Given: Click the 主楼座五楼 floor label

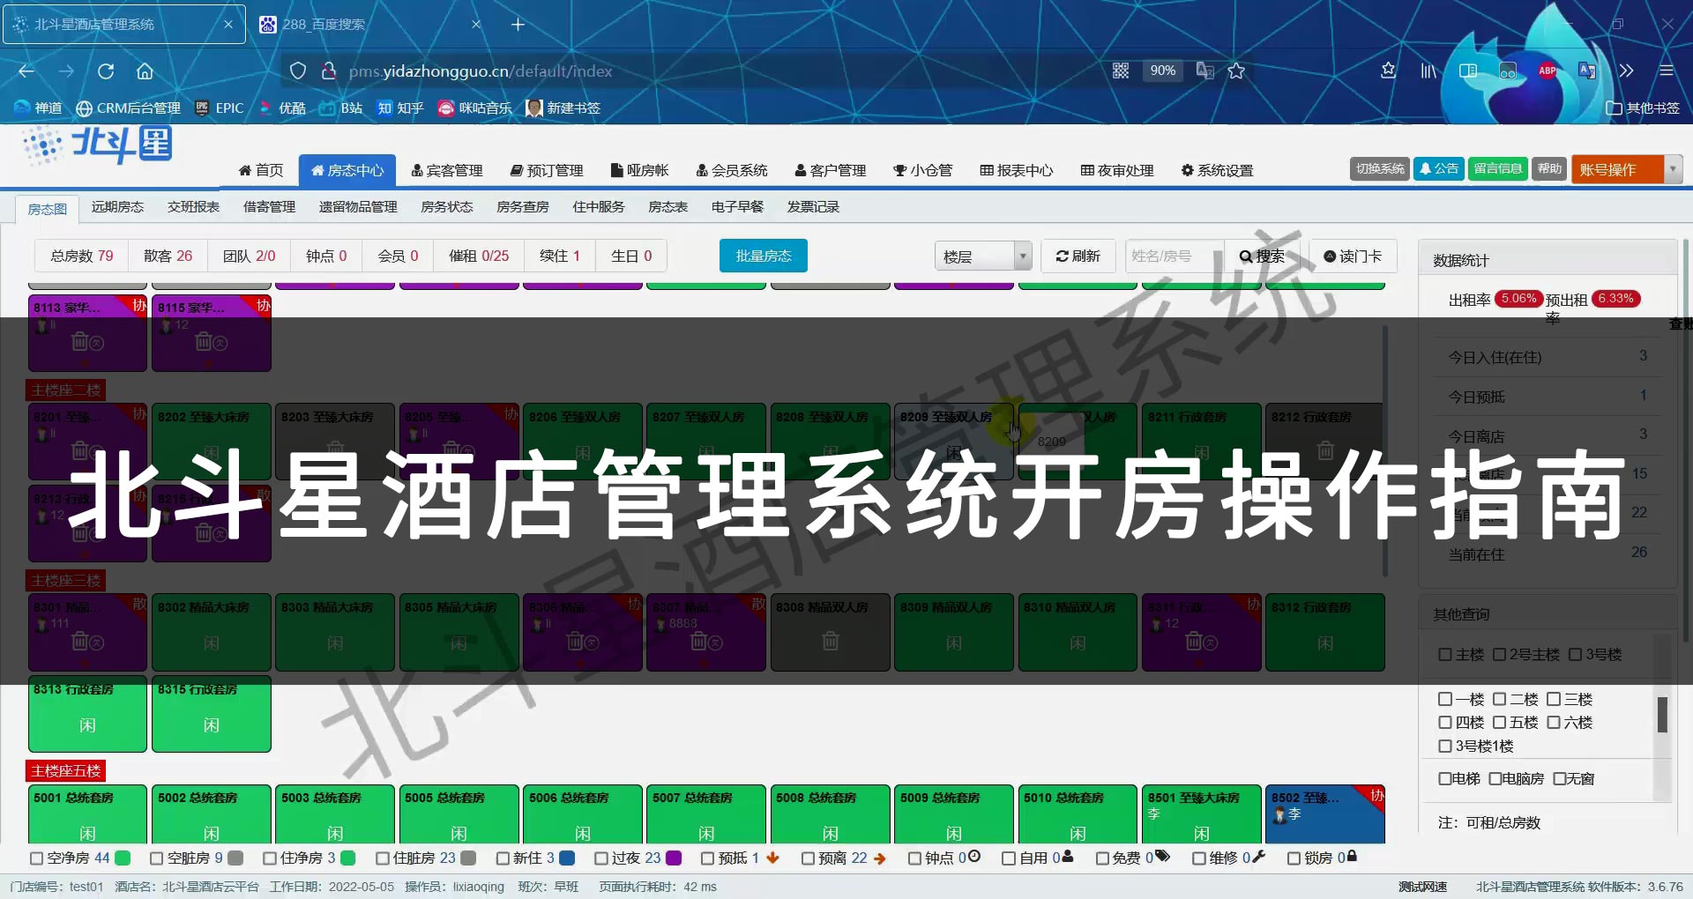Looking at the screenshot, I should point(66,771).
